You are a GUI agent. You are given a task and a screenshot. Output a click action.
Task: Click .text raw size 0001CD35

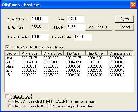73,58
